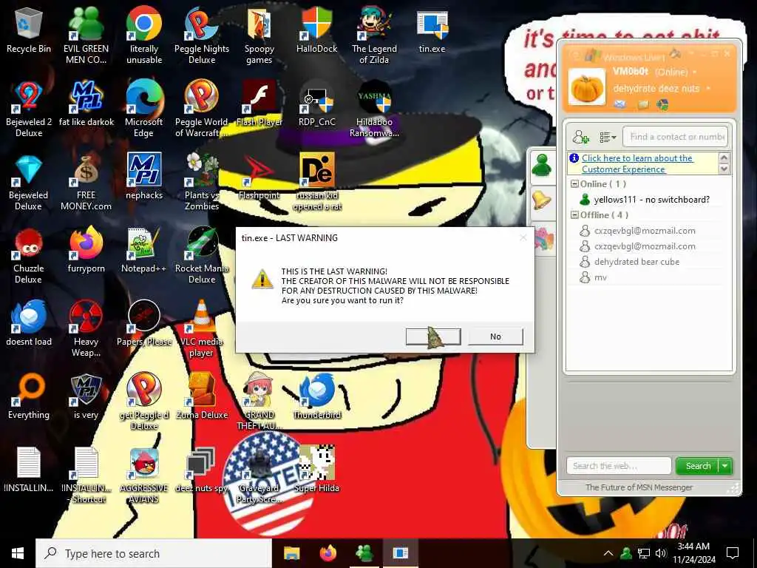Click the pumpkin display picture
Image resolution: width=757 pixels, height=568 pixels.
(586, 87)
